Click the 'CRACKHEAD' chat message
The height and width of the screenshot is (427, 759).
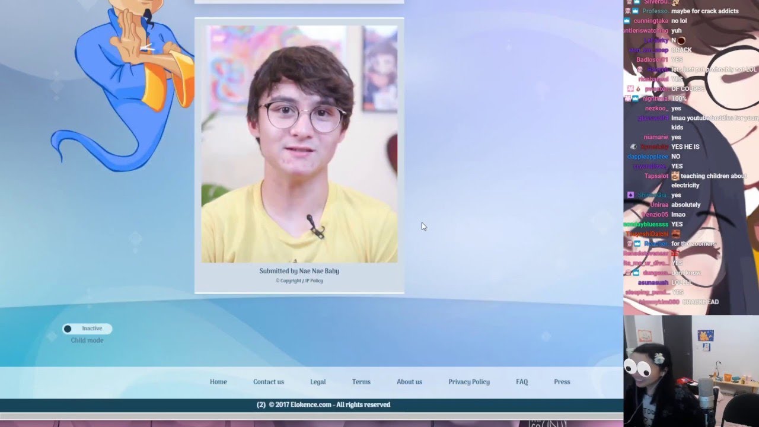700,302
